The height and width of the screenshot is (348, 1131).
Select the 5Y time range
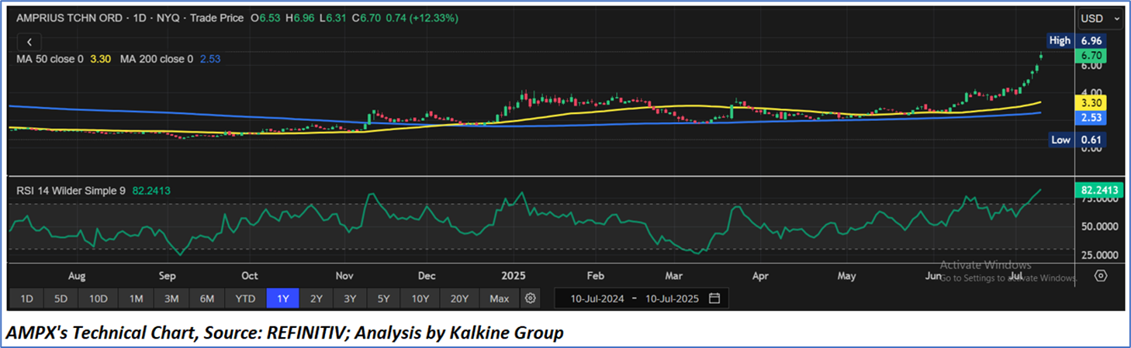(x=384, y=298)
